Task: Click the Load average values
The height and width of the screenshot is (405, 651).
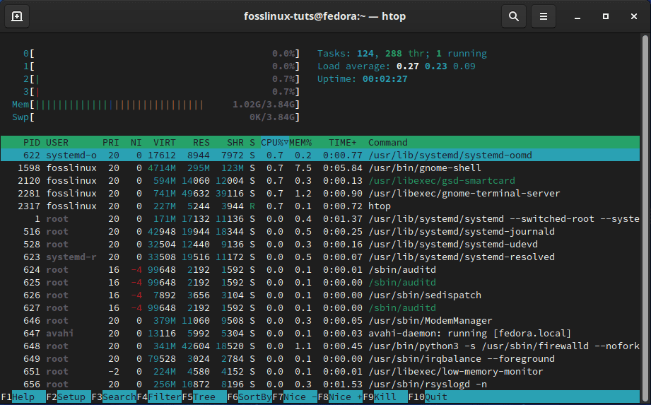Action: click(436, 66)
